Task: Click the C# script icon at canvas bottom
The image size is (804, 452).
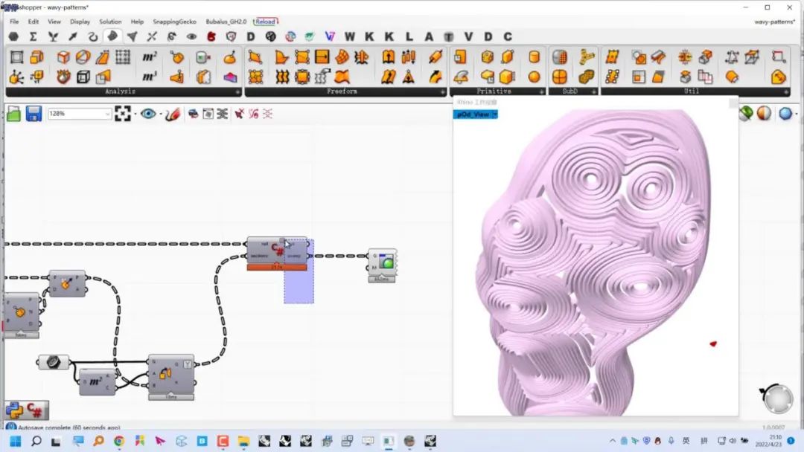Action: click(36, 410)
